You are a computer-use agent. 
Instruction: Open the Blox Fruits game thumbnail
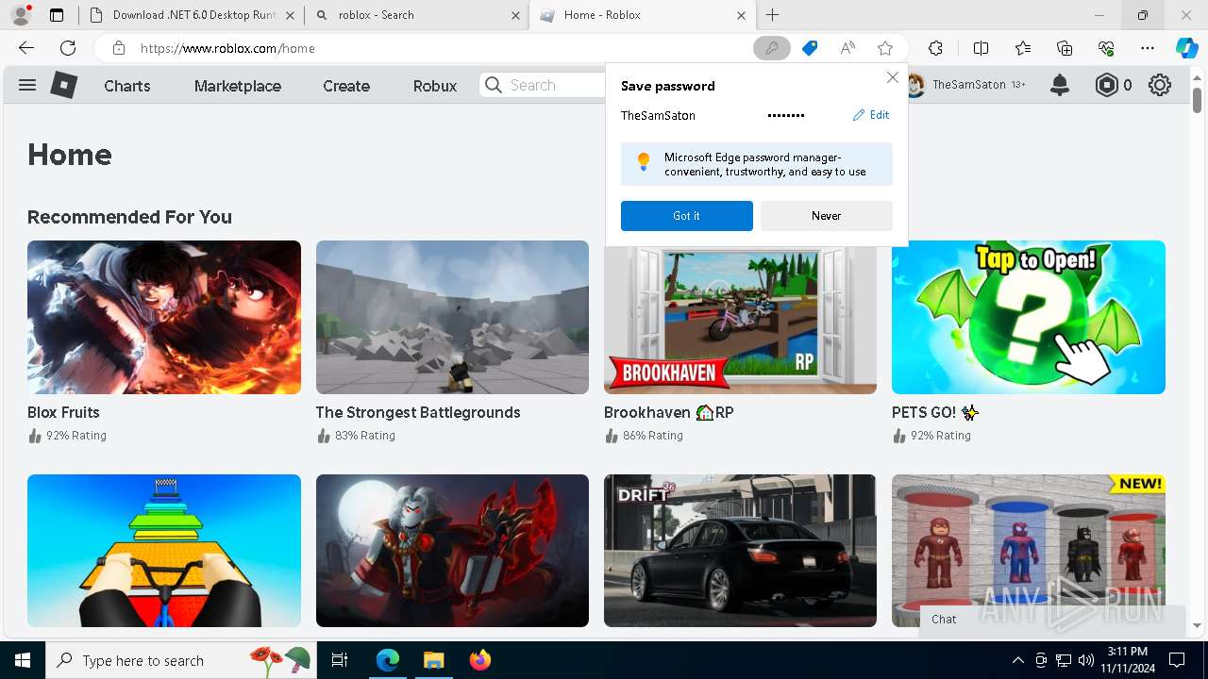164,317
